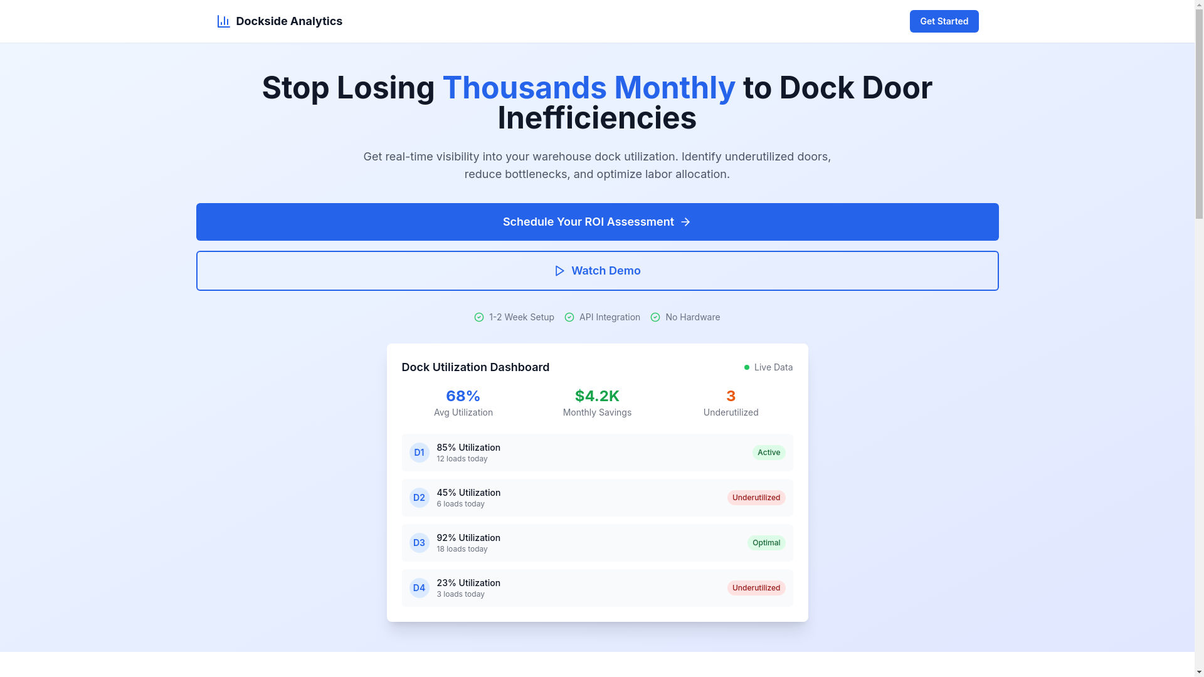Click the checkmark icon next to No Hardware

tap(655, 317)
